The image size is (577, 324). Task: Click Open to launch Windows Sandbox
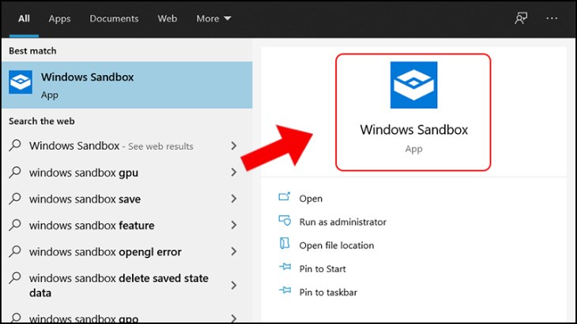pos(311,199)
